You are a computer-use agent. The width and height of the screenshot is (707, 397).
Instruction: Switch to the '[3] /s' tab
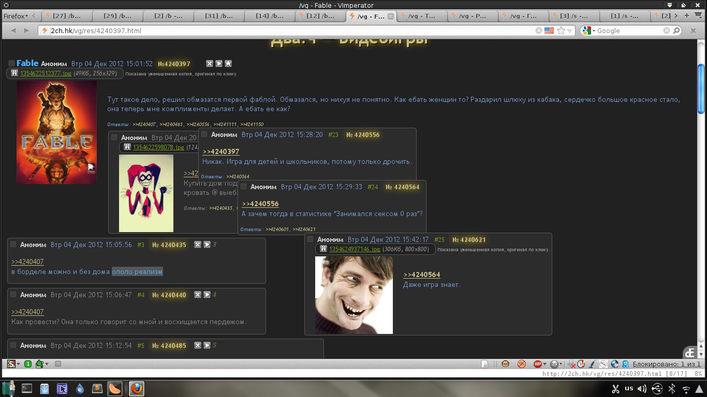[574, 16]
